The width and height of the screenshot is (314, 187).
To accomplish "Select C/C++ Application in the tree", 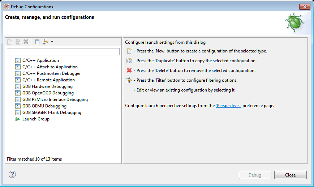I will (x=40, y=60).
